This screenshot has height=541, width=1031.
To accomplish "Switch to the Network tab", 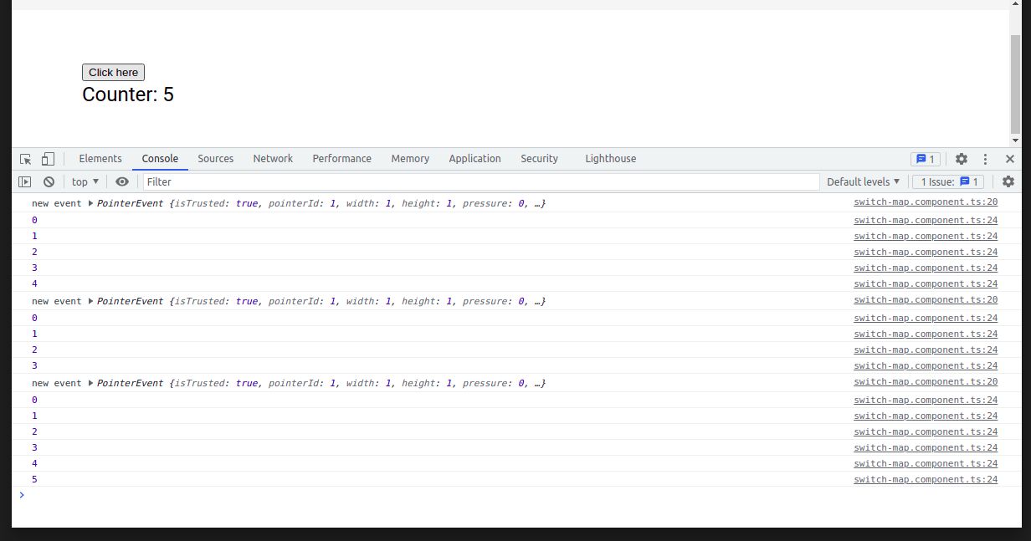I will click(x=273, y=158).
